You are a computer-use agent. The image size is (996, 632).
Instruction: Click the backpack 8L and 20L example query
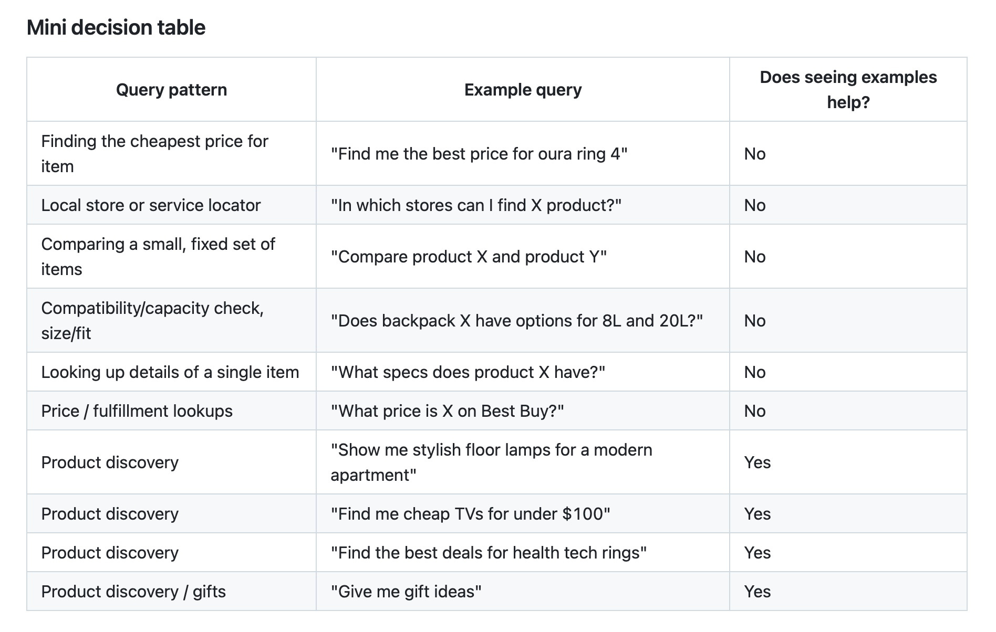pyautogui.click(x=517, y=321)
